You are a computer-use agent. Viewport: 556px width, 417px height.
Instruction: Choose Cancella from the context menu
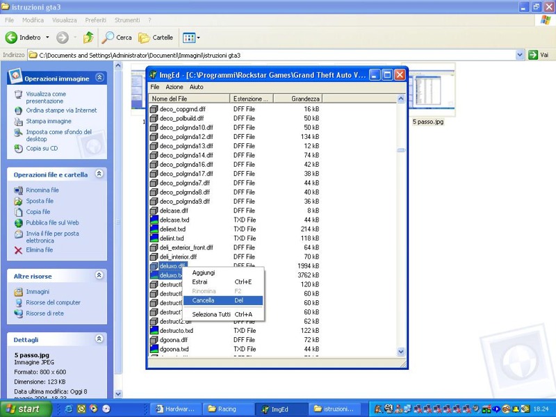pos(204,301)
